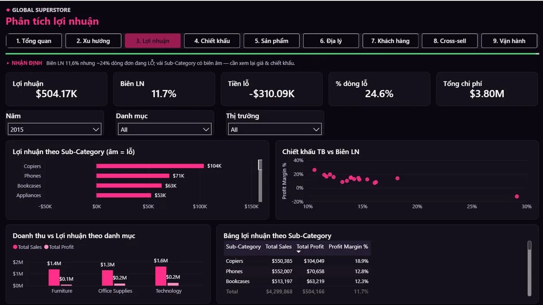Click the scatter point near 18% discount
This screenshot has width=543, height=305.
click(x=397, y=178)
